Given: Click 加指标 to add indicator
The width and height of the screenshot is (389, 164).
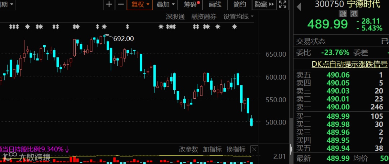Looking at the screenshot, I should [x=212, y=149].
